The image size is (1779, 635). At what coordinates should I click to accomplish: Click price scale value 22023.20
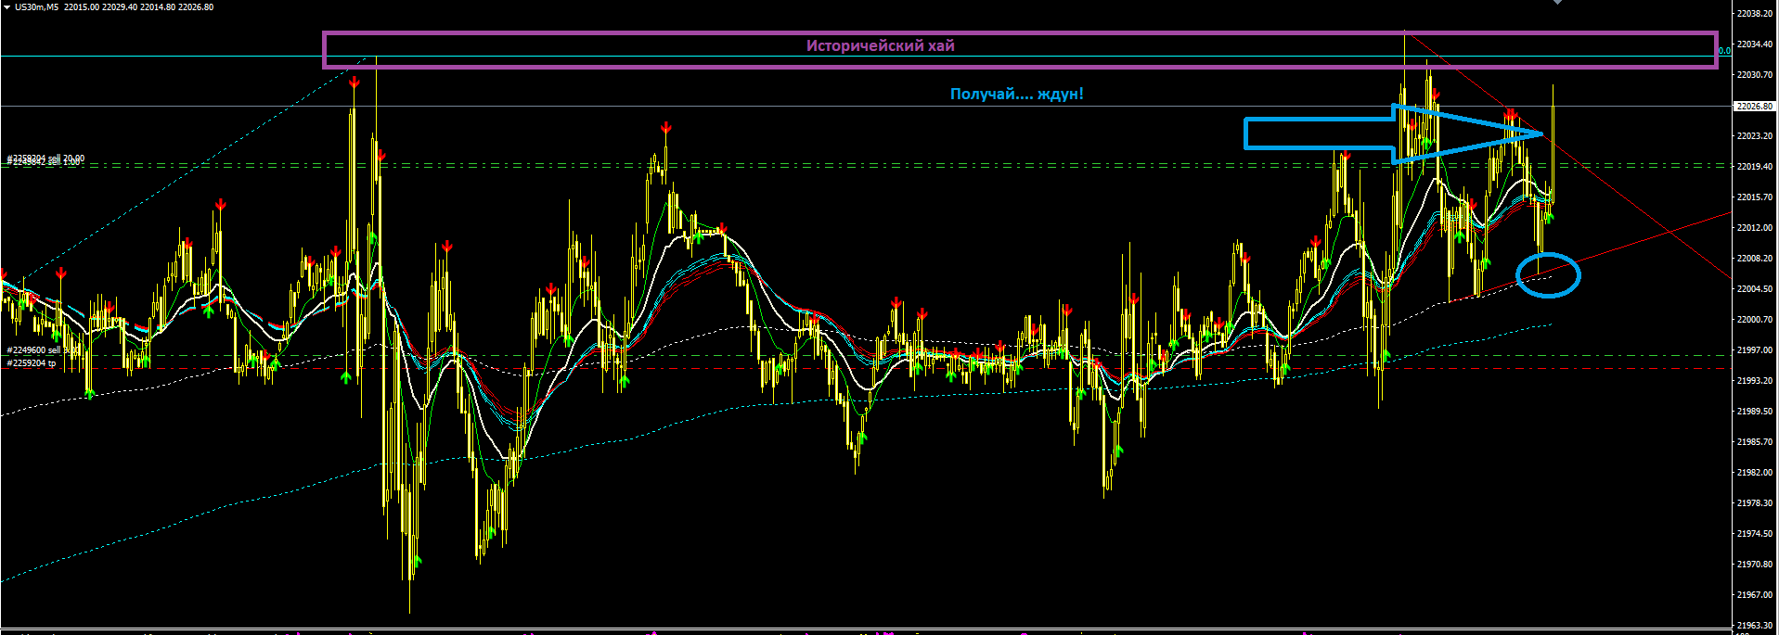pos(1754,135)
